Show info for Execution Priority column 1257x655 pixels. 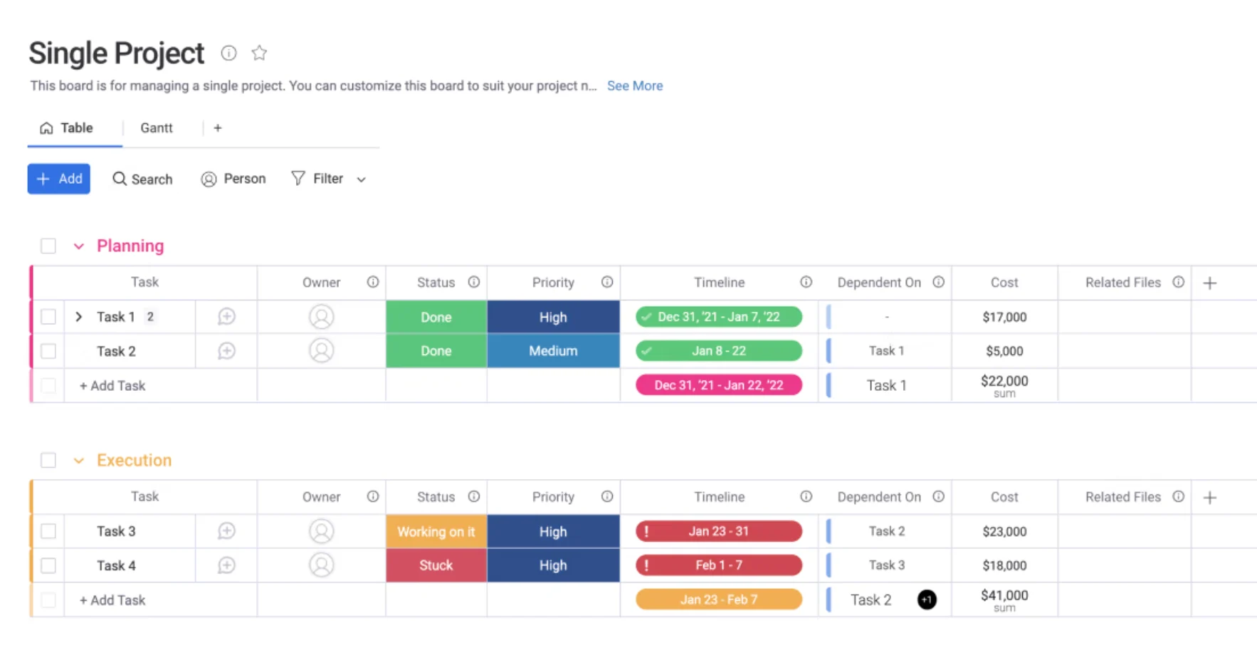pyautogui.click(x=606, y=496)
